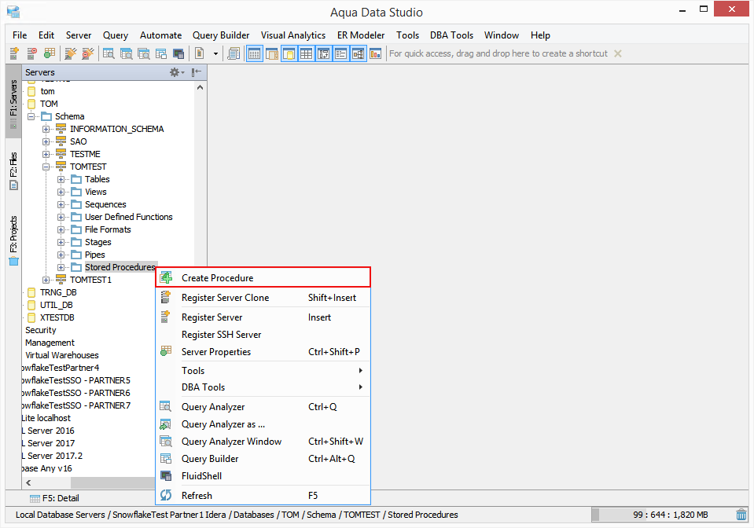Toggle the second panel layout toolbar button
The image size is (754, 528).
coord(272,53)
